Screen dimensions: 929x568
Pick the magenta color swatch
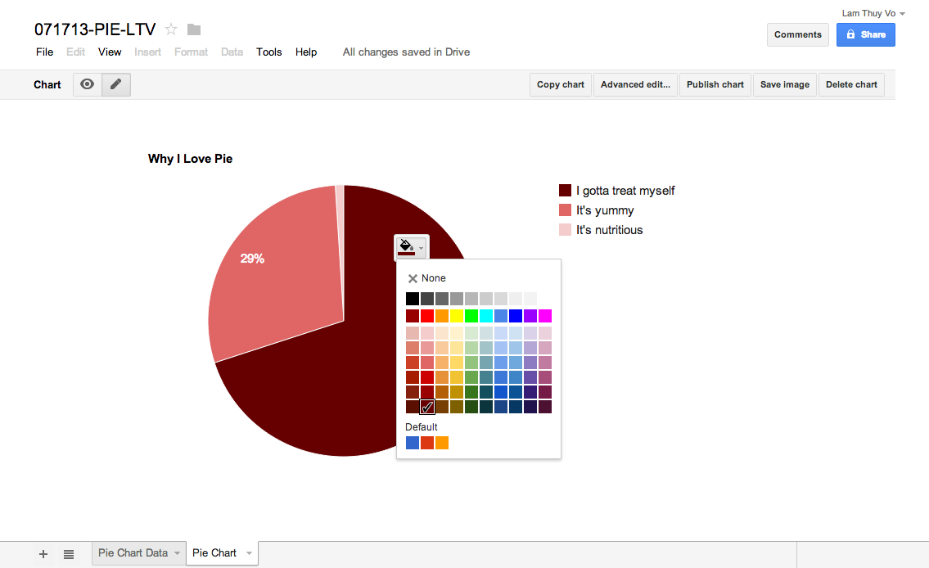545,316
